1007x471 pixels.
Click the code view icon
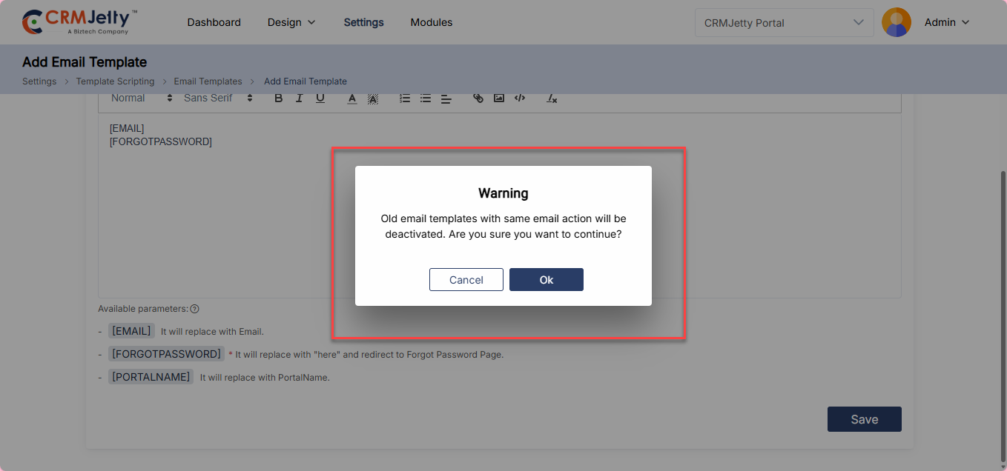[520, 98]
